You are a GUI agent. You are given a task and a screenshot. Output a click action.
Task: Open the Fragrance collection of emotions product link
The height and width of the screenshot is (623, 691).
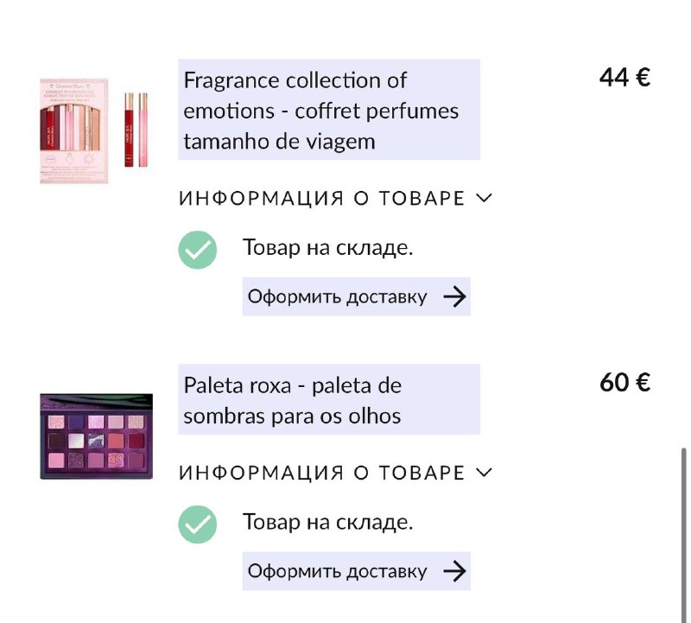click(329, 110)
